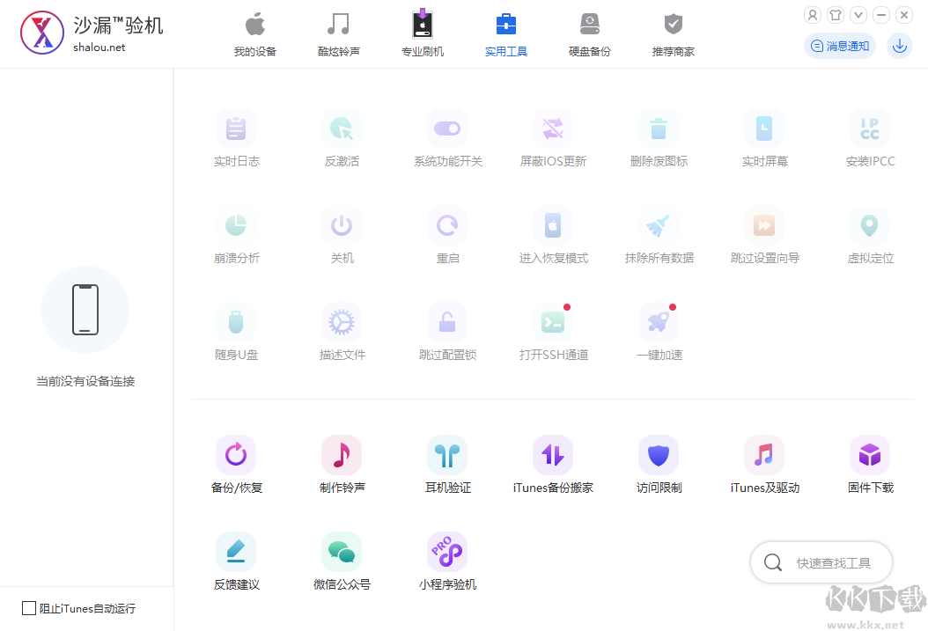Screen dimensions: 928x631
Task: Open the downloads arrow button
Action: coord(900,46)
